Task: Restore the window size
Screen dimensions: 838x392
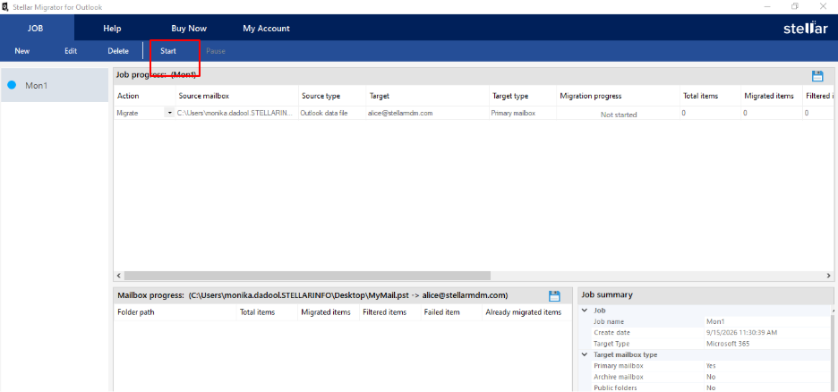Action: click(795, 6)
